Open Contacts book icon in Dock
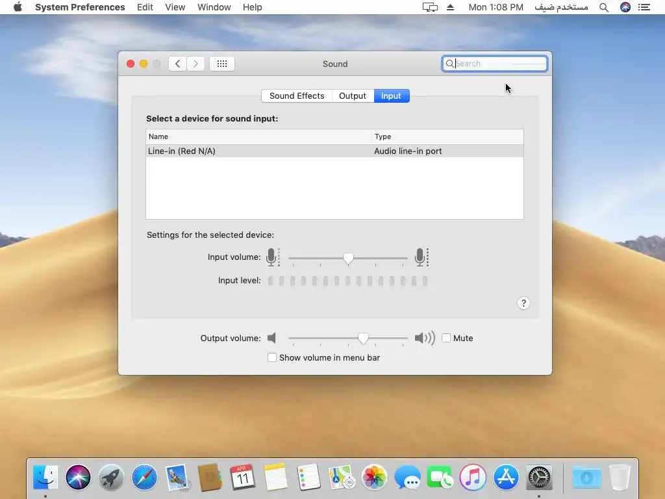665x499 pixels. pyautogui.click(x=210, y=477)
